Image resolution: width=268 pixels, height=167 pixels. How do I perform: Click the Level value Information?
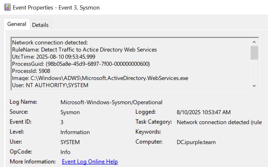(x=75, y=132)
